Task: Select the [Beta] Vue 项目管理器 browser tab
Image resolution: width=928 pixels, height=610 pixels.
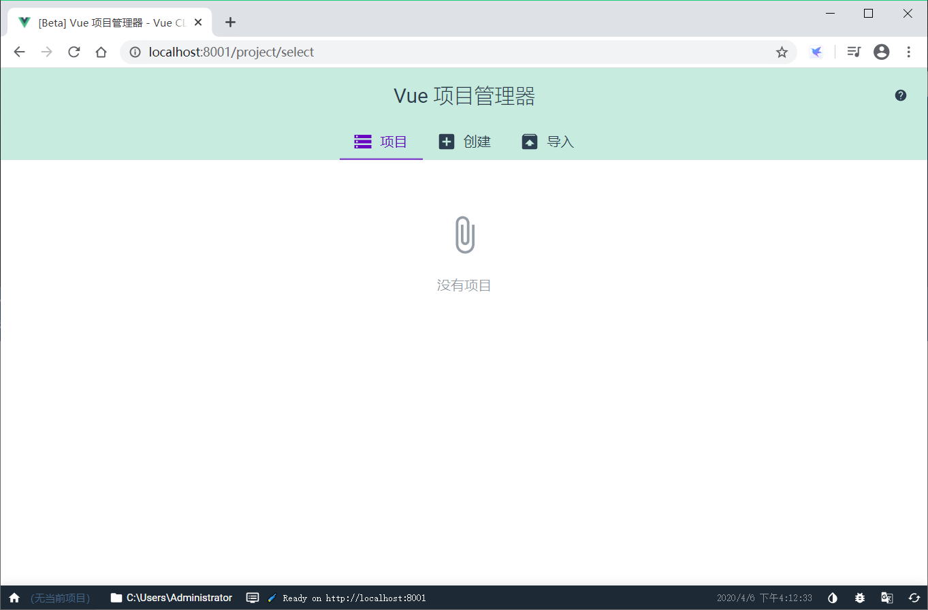Action: [x=110, y=22]
